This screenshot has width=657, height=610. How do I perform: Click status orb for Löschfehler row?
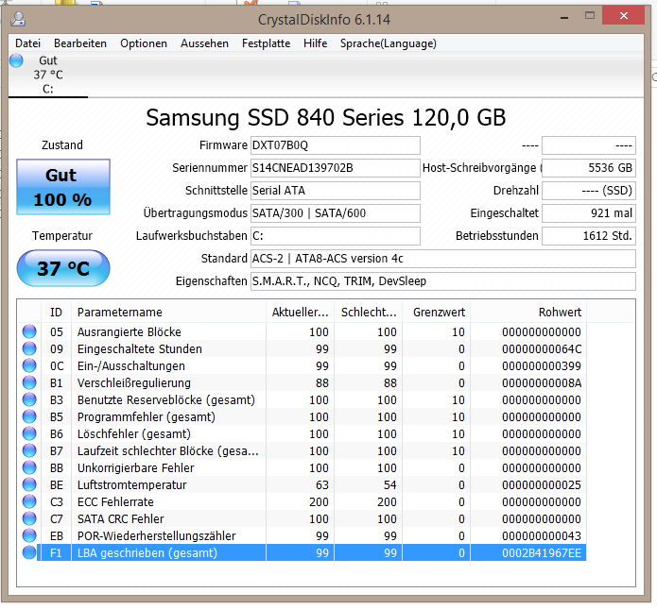tap(29, 433)
